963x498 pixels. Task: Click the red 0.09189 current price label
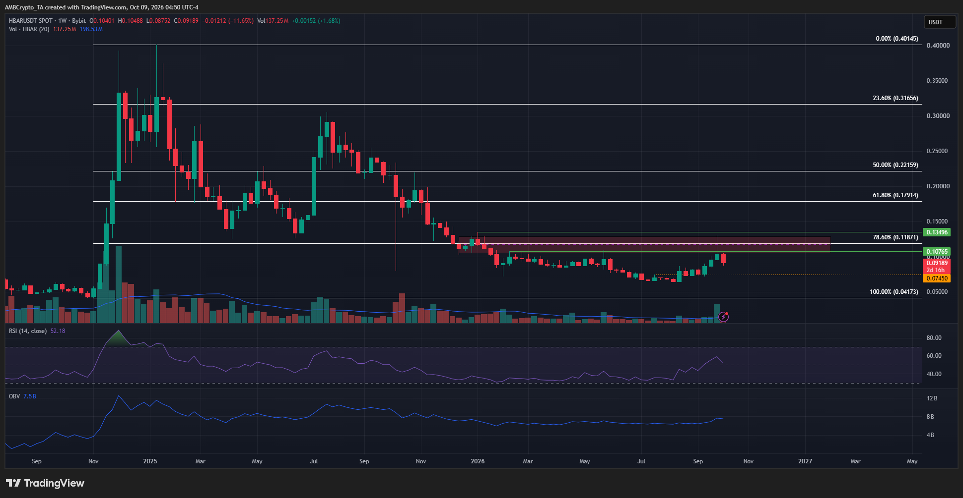click(x=937, y=263)
